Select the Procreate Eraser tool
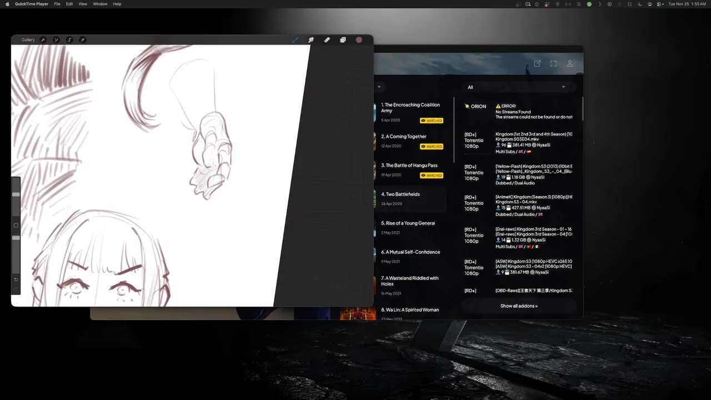The image size is (711, 400). click(x=327, y=40)
